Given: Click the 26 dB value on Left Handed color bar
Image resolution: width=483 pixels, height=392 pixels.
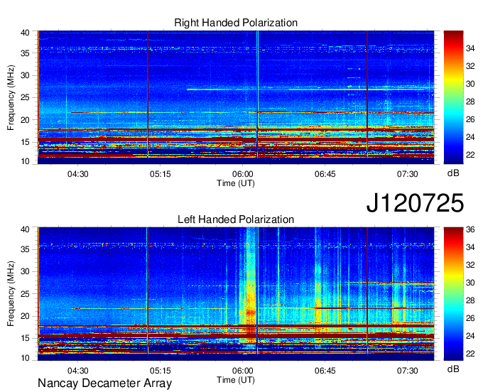Looking at the screenshot, I should point(470,318).
